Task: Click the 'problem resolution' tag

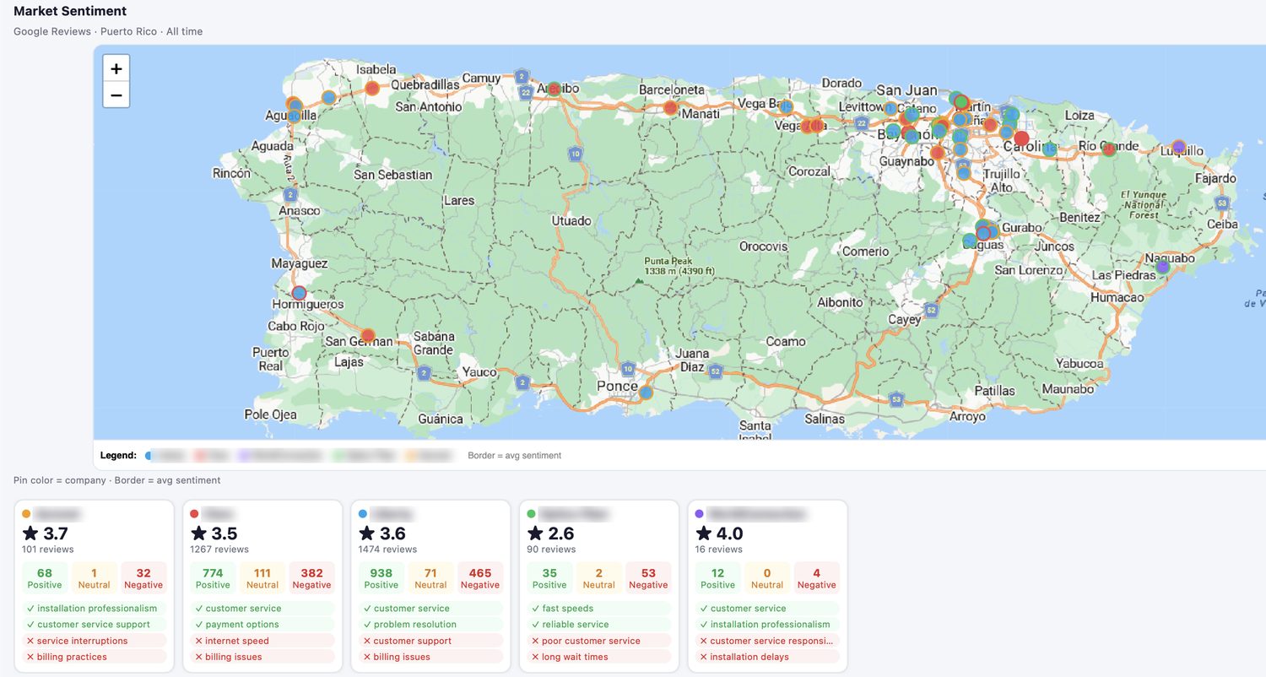Action: (430, 625)
